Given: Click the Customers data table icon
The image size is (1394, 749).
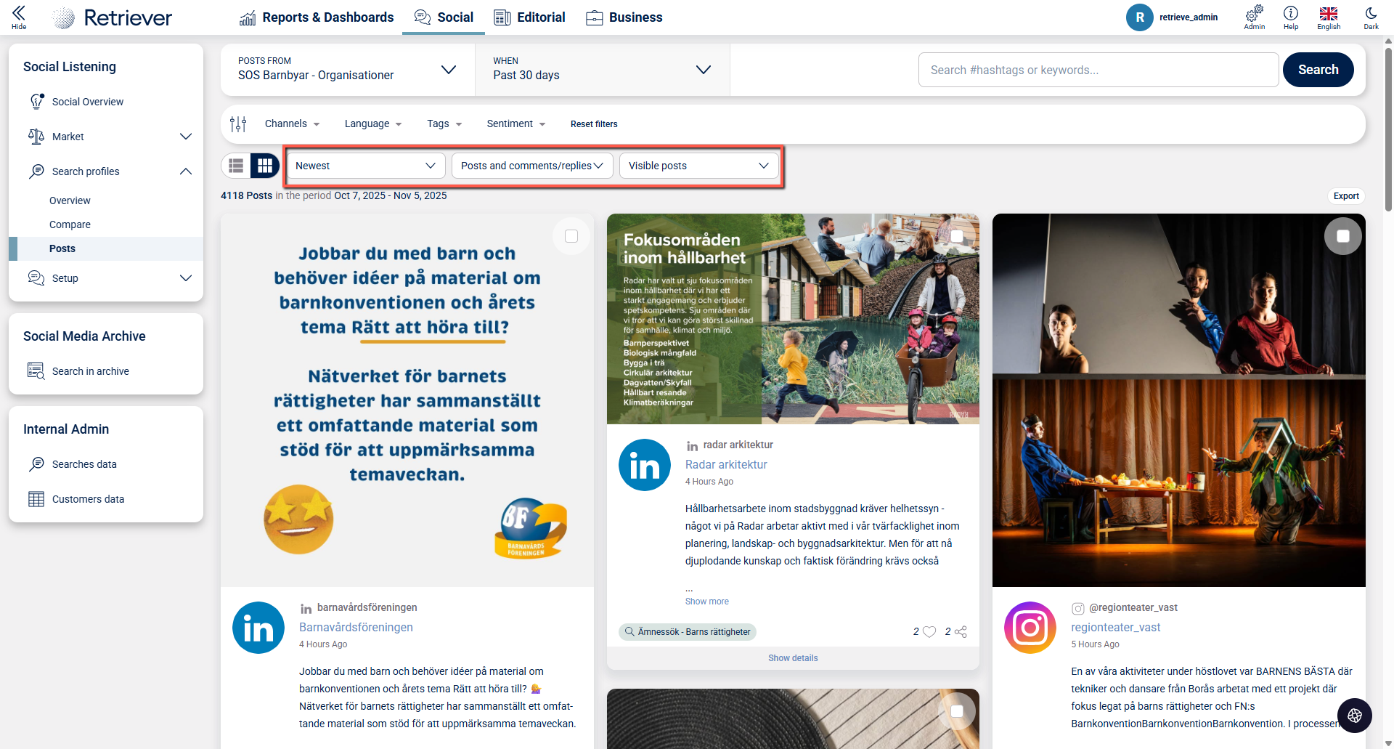Looking at the screenshot, I should (x=36, y=499).
